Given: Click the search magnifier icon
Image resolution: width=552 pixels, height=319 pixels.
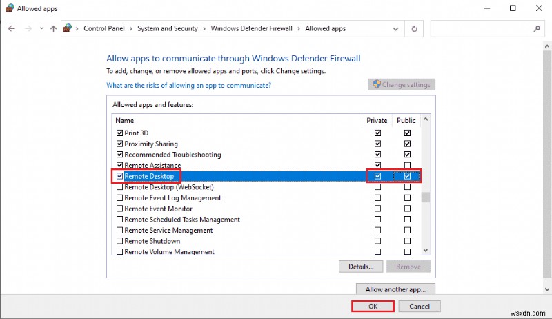Looking at the screenshot, I should 537,29.
